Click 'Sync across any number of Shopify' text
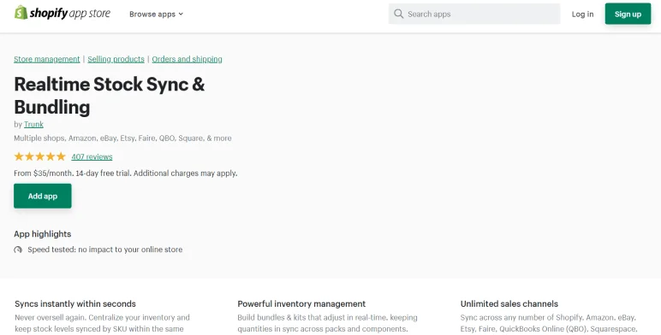 tap(549, 323)
